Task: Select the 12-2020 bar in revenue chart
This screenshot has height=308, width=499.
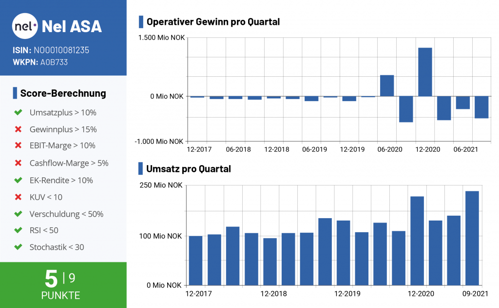Action: pyautogui.click(x=417, y=241)
